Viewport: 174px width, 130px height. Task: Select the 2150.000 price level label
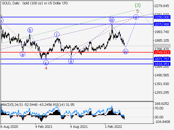click(x=162, y=17)
